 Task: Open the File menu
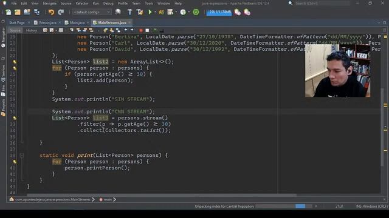point(14,4)
